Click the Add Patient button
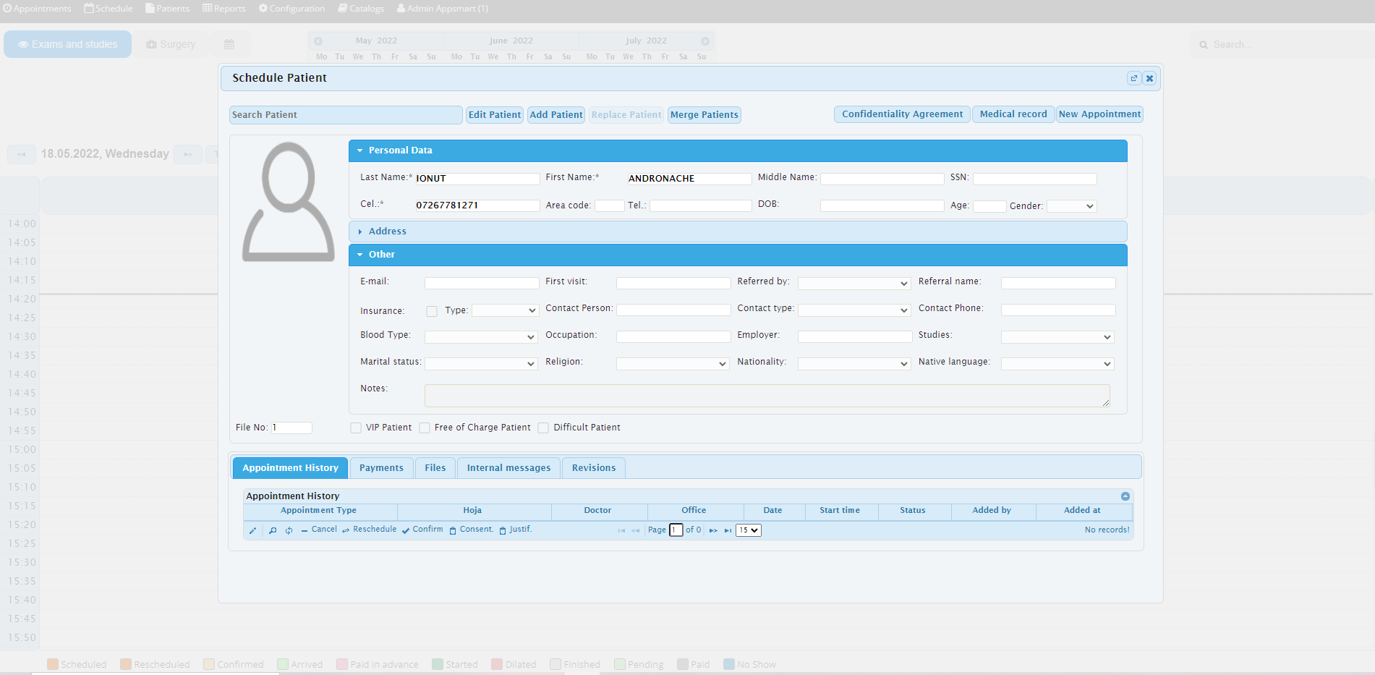The image size is (1375, 675). (556, 115)
